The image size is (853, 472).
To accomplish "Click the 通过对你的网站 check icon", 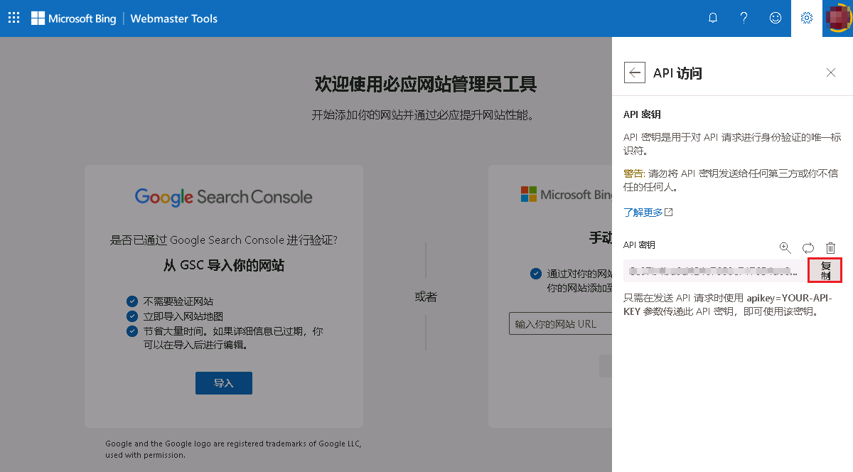I will coord(536,273).
